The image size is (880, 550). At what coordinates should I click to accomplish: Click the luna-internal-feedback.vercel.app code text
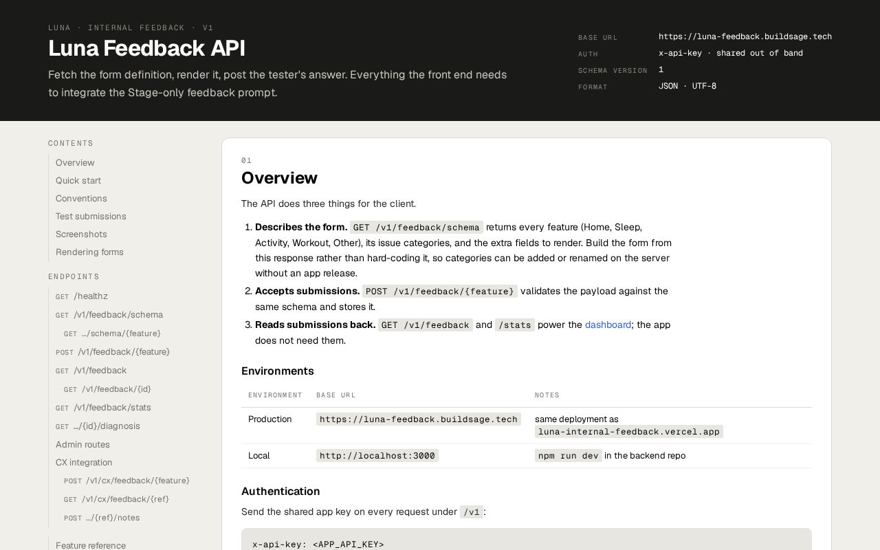pos(629,432)
